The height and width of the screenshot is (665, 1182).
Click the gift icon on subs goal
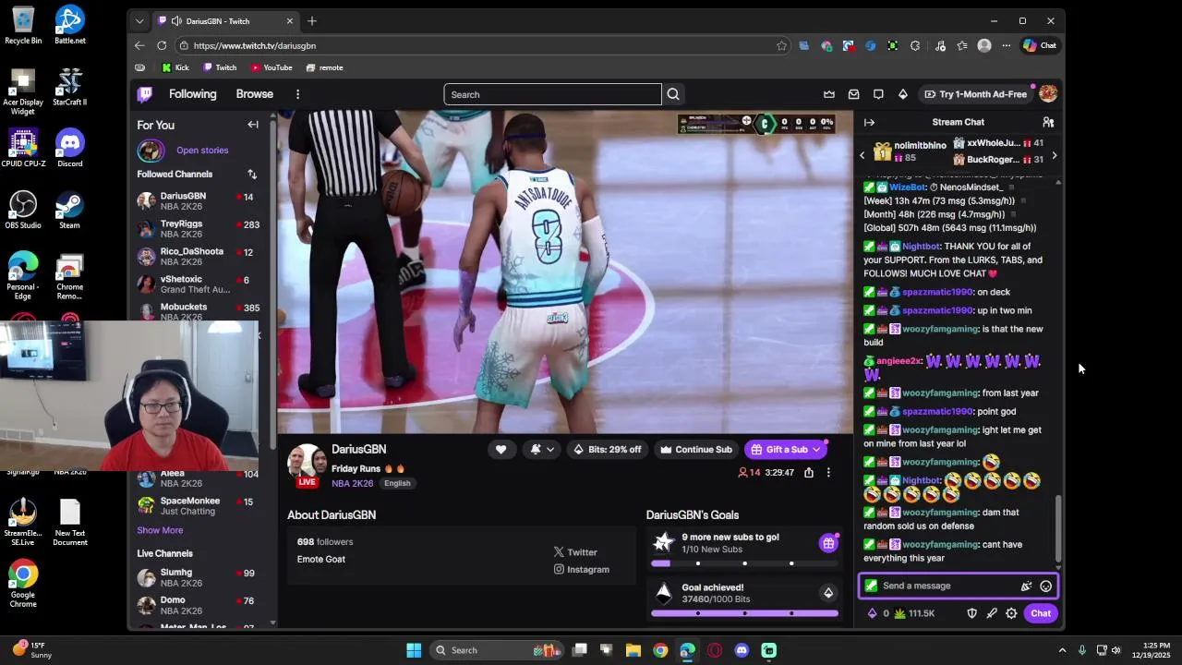(x=828, y=543)
